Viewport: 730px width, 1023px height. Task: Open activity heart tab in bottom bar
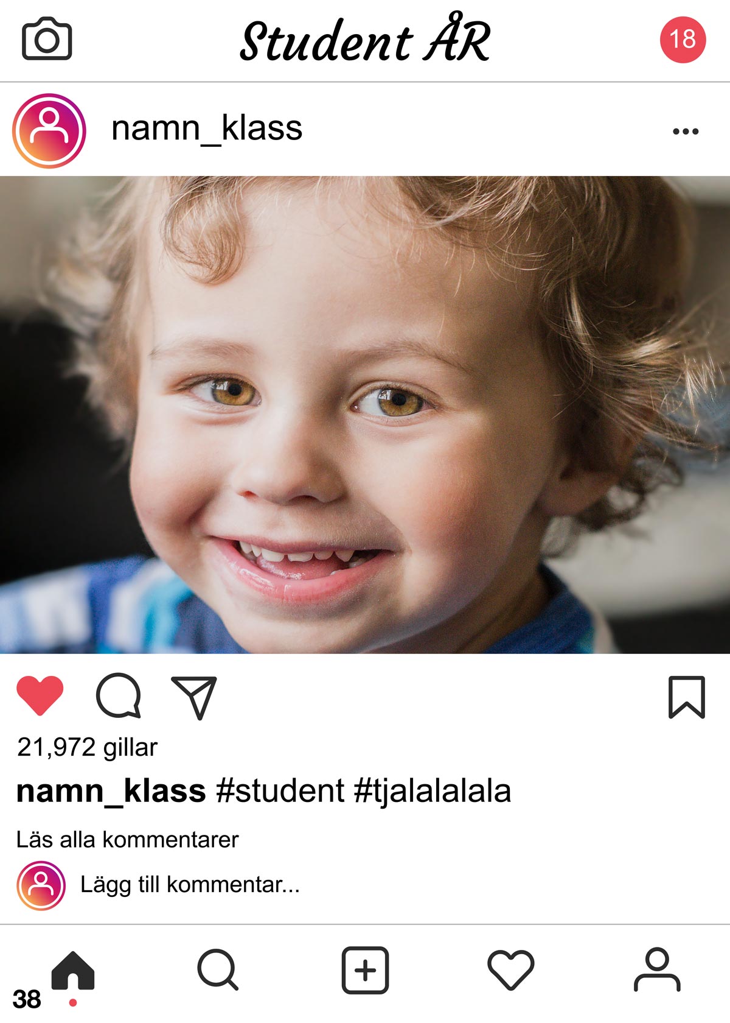[x=511, y=970]
